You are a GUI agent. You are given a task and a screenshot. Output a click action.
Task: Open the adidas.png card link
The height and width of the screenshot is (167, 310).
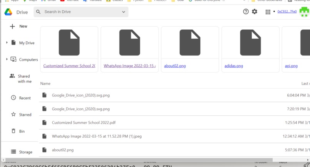(234, 66)
